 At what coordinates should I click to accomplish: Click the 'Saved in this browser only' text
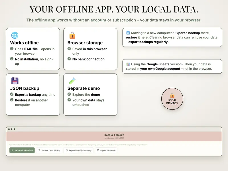coord(89,51)
